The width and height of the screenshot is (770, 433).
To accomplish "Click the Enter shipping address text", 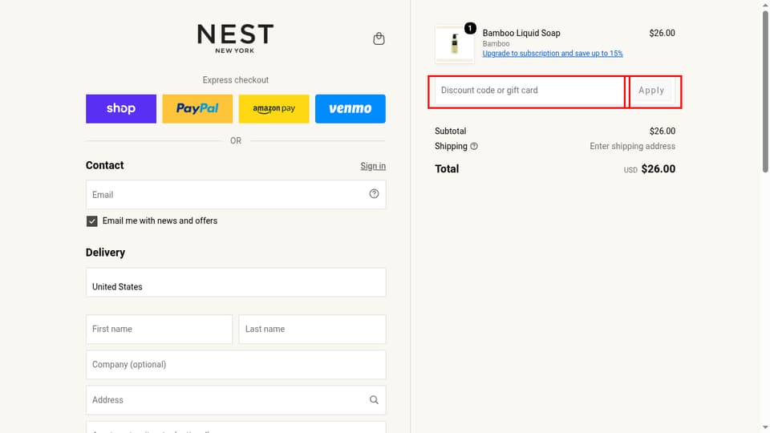I will 633,146.
